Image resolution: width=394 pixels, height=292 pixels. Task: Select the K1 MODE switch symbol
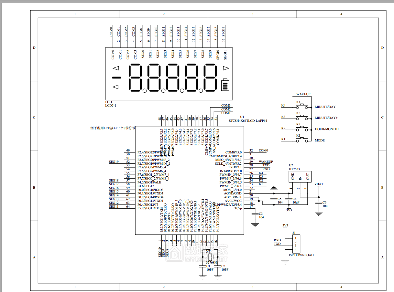[302, 140]
